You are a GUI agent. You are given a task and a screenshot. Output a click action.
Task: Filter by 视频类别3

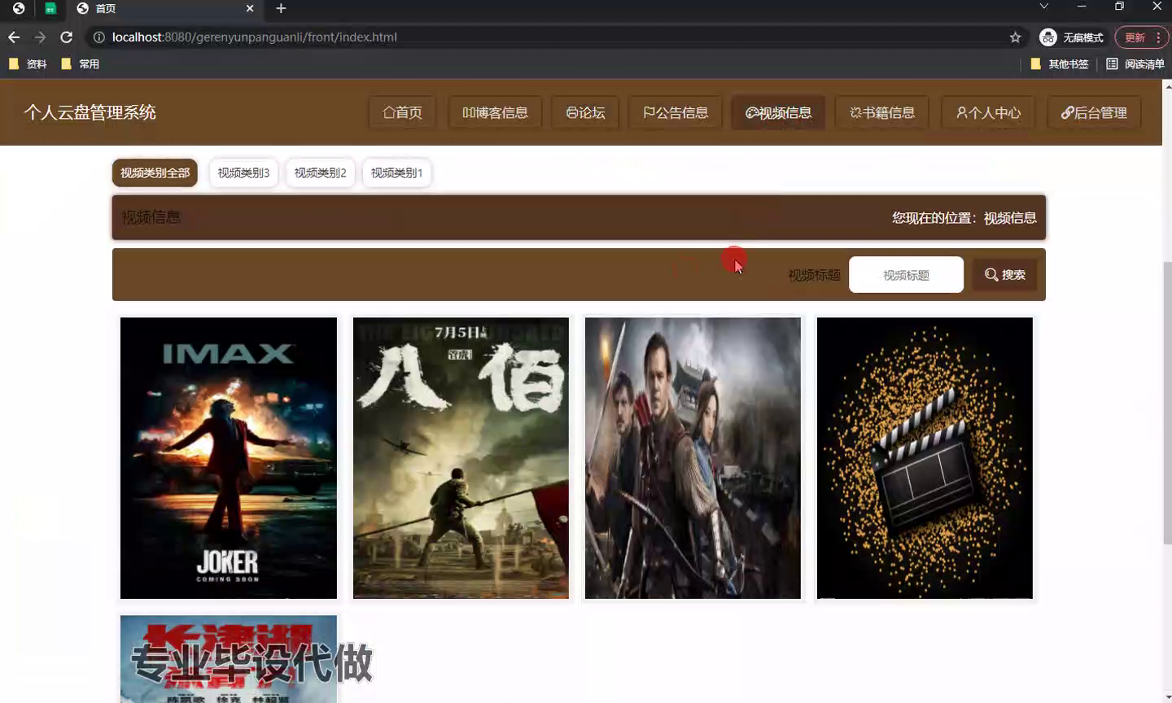click(243, 172)
